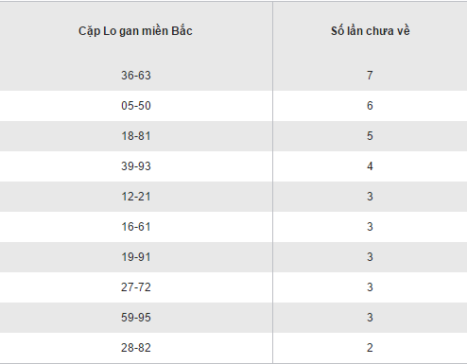Viewport: 467px width, 364px height.
Task: Click count 4 next to 39-93
Action: tap(370, 166)
